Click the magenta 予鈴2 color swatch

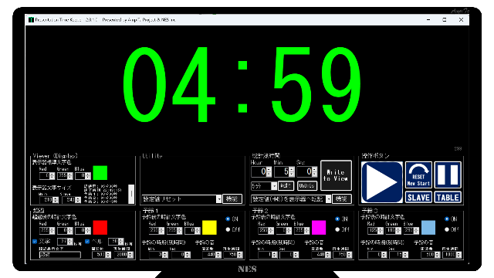click(319, 228)
